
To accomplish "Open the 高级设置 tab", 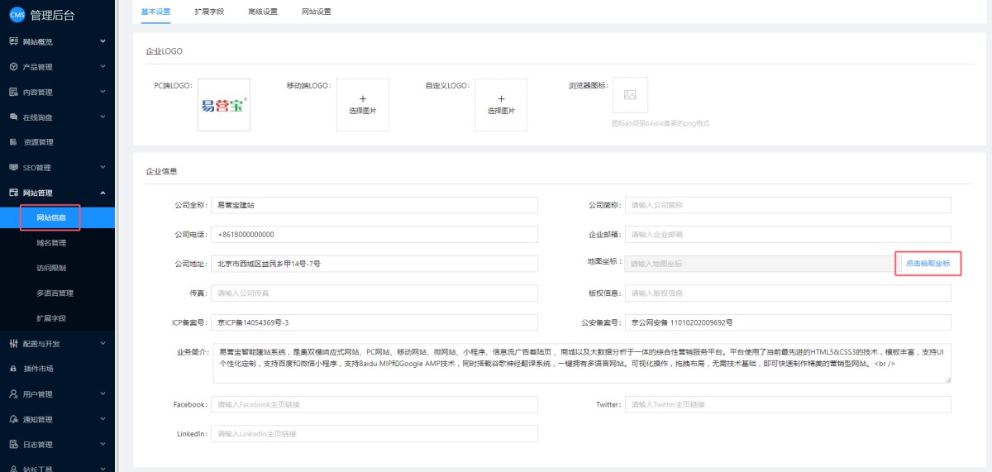I will tap(263, 12).
